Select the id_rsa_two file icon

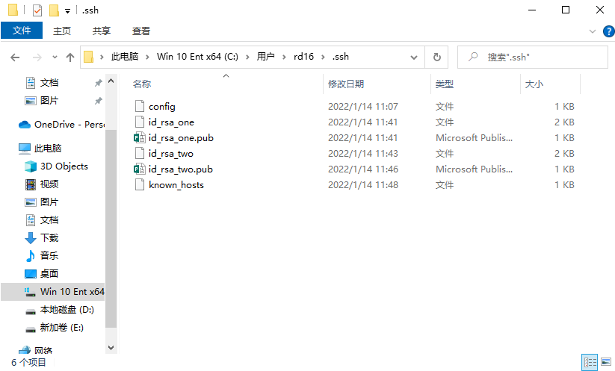point(140,153)
